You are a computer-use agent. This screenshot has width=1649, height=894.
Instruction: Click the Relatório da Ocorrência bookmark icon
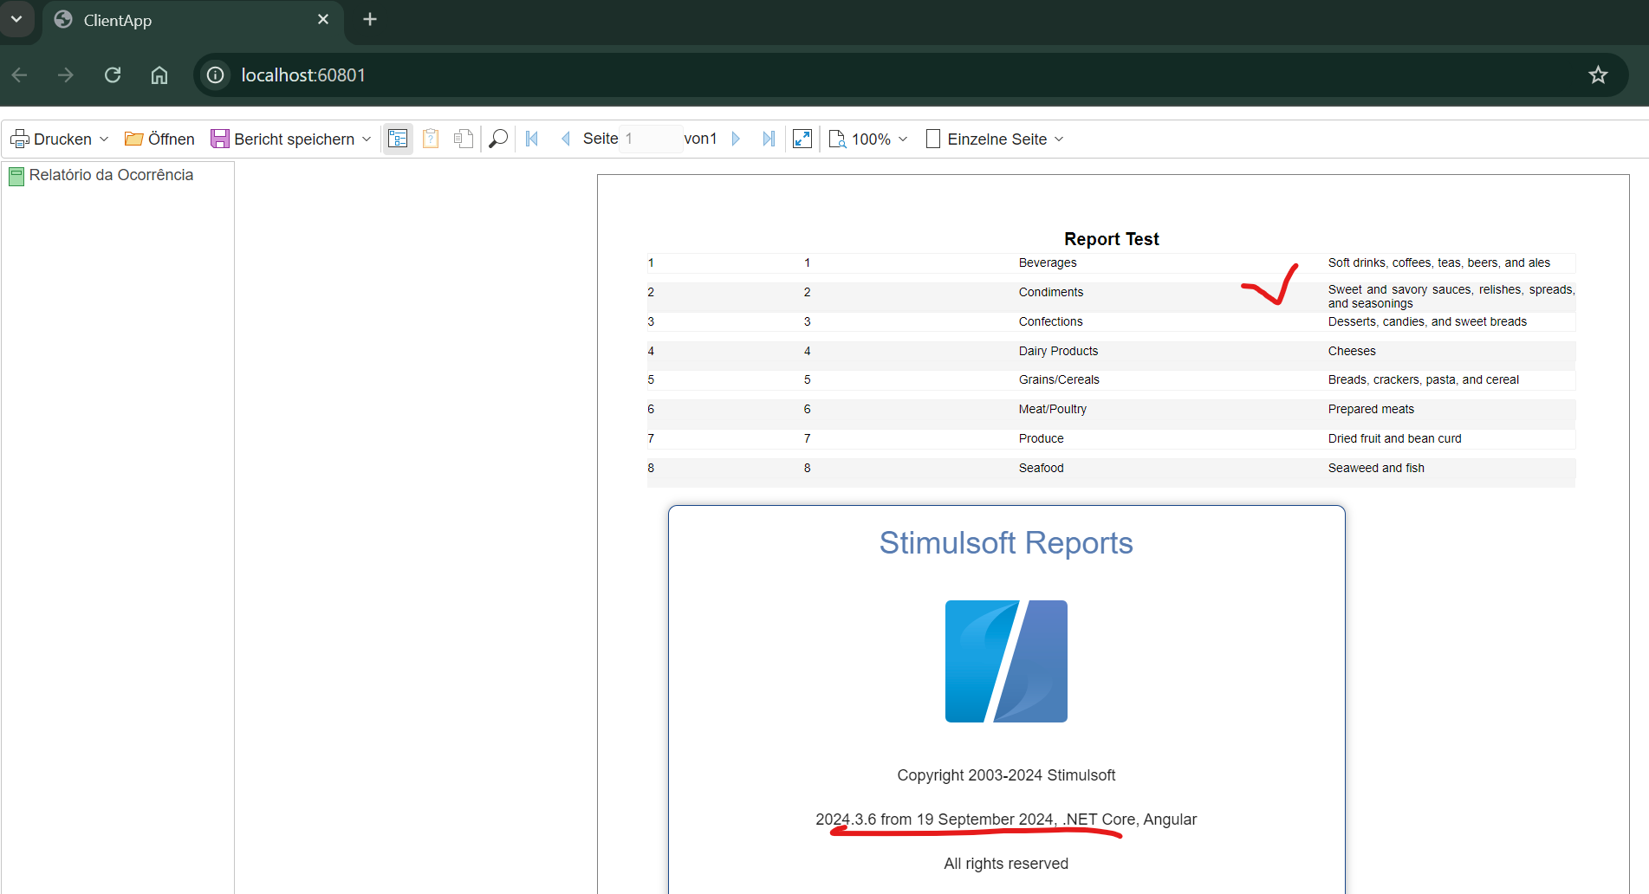pos(16,177)
